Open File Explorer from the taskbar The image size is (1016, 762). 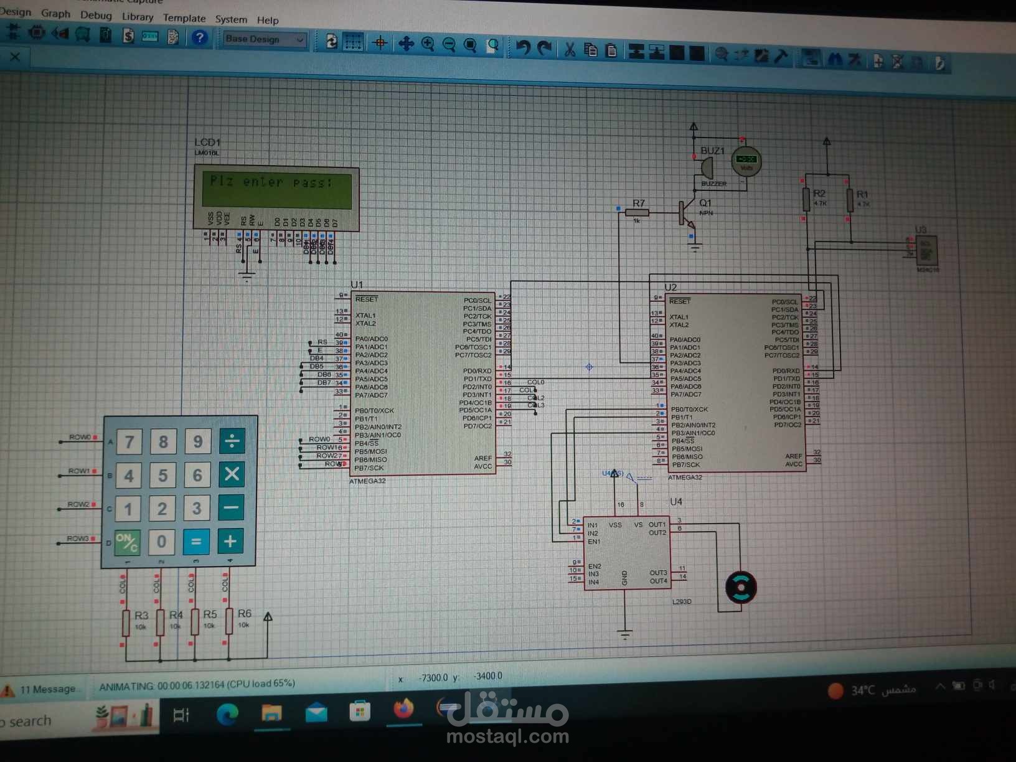(x=271, y=713)
